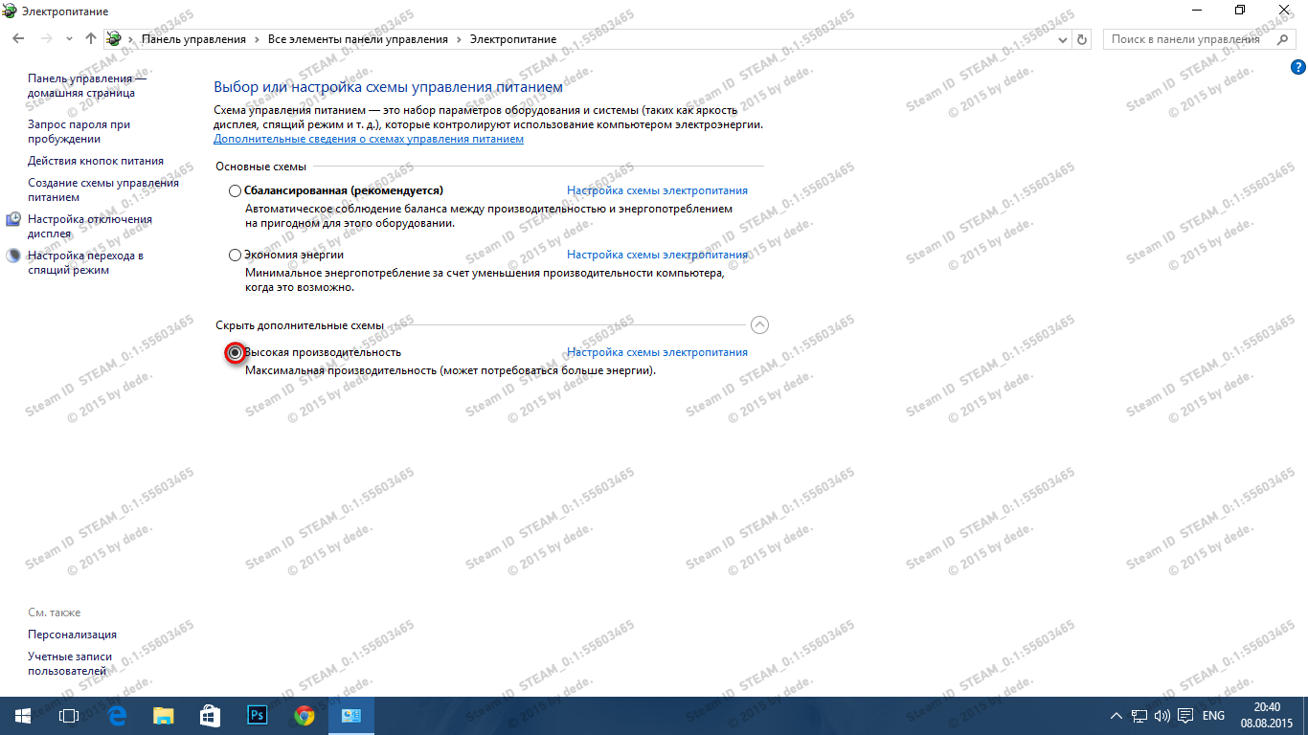This screenshot has width=1308, height=735.
Task: Click Все элементы панели управления breadcrumb
Action: click(358, 39)
